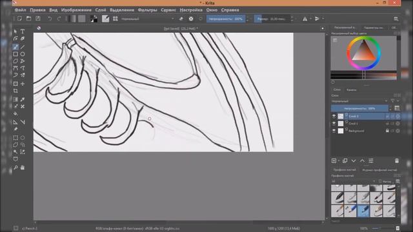Delete the selected layer
Screen dimensions: 413x232
point(397,160)
